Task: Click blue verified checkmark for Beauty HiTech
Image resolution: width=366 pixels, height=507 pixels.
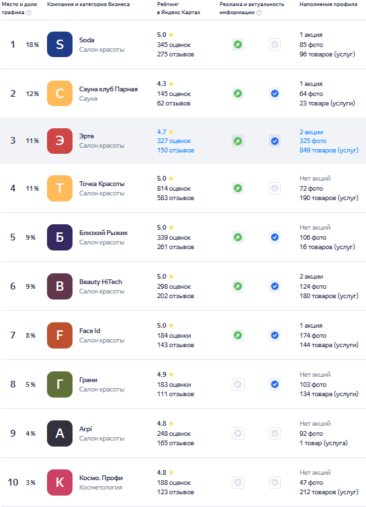Action: [x=275, y=287]
